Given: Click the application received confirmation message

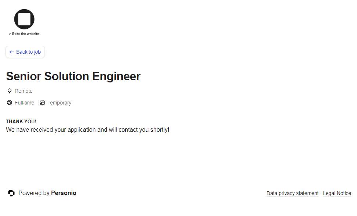Looking at the screenshot, I should pos(88,130).
